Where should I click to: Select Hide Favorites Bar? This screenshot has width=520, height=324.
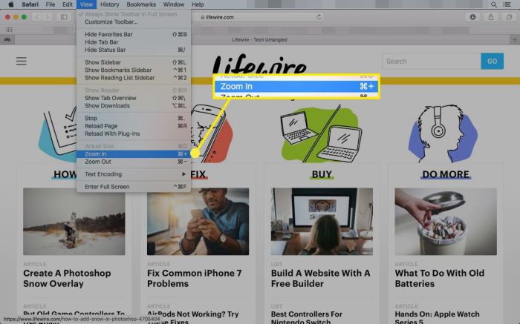point(134,34)
